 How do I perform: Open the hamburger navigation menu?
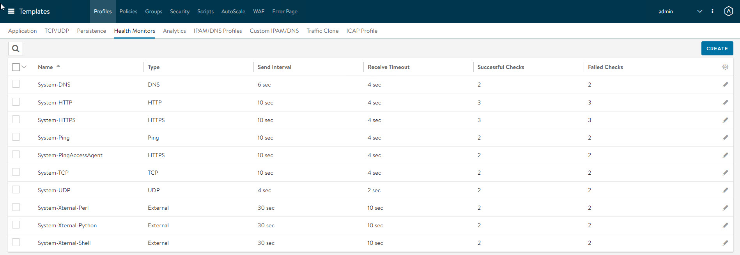11,11
